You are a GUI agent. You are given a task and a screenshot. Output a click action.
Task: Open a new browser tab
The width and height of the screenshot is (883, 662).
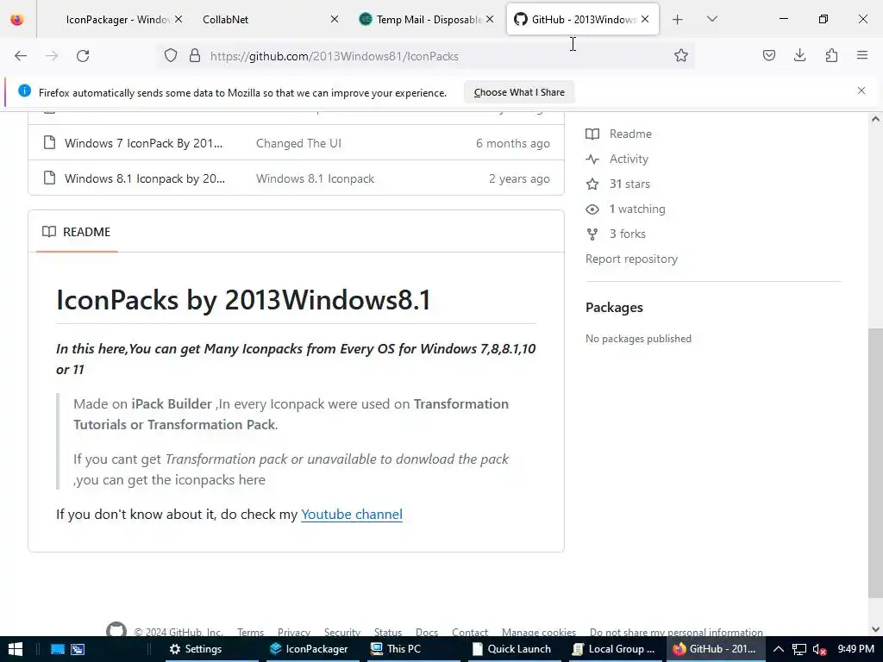point(678,20)
